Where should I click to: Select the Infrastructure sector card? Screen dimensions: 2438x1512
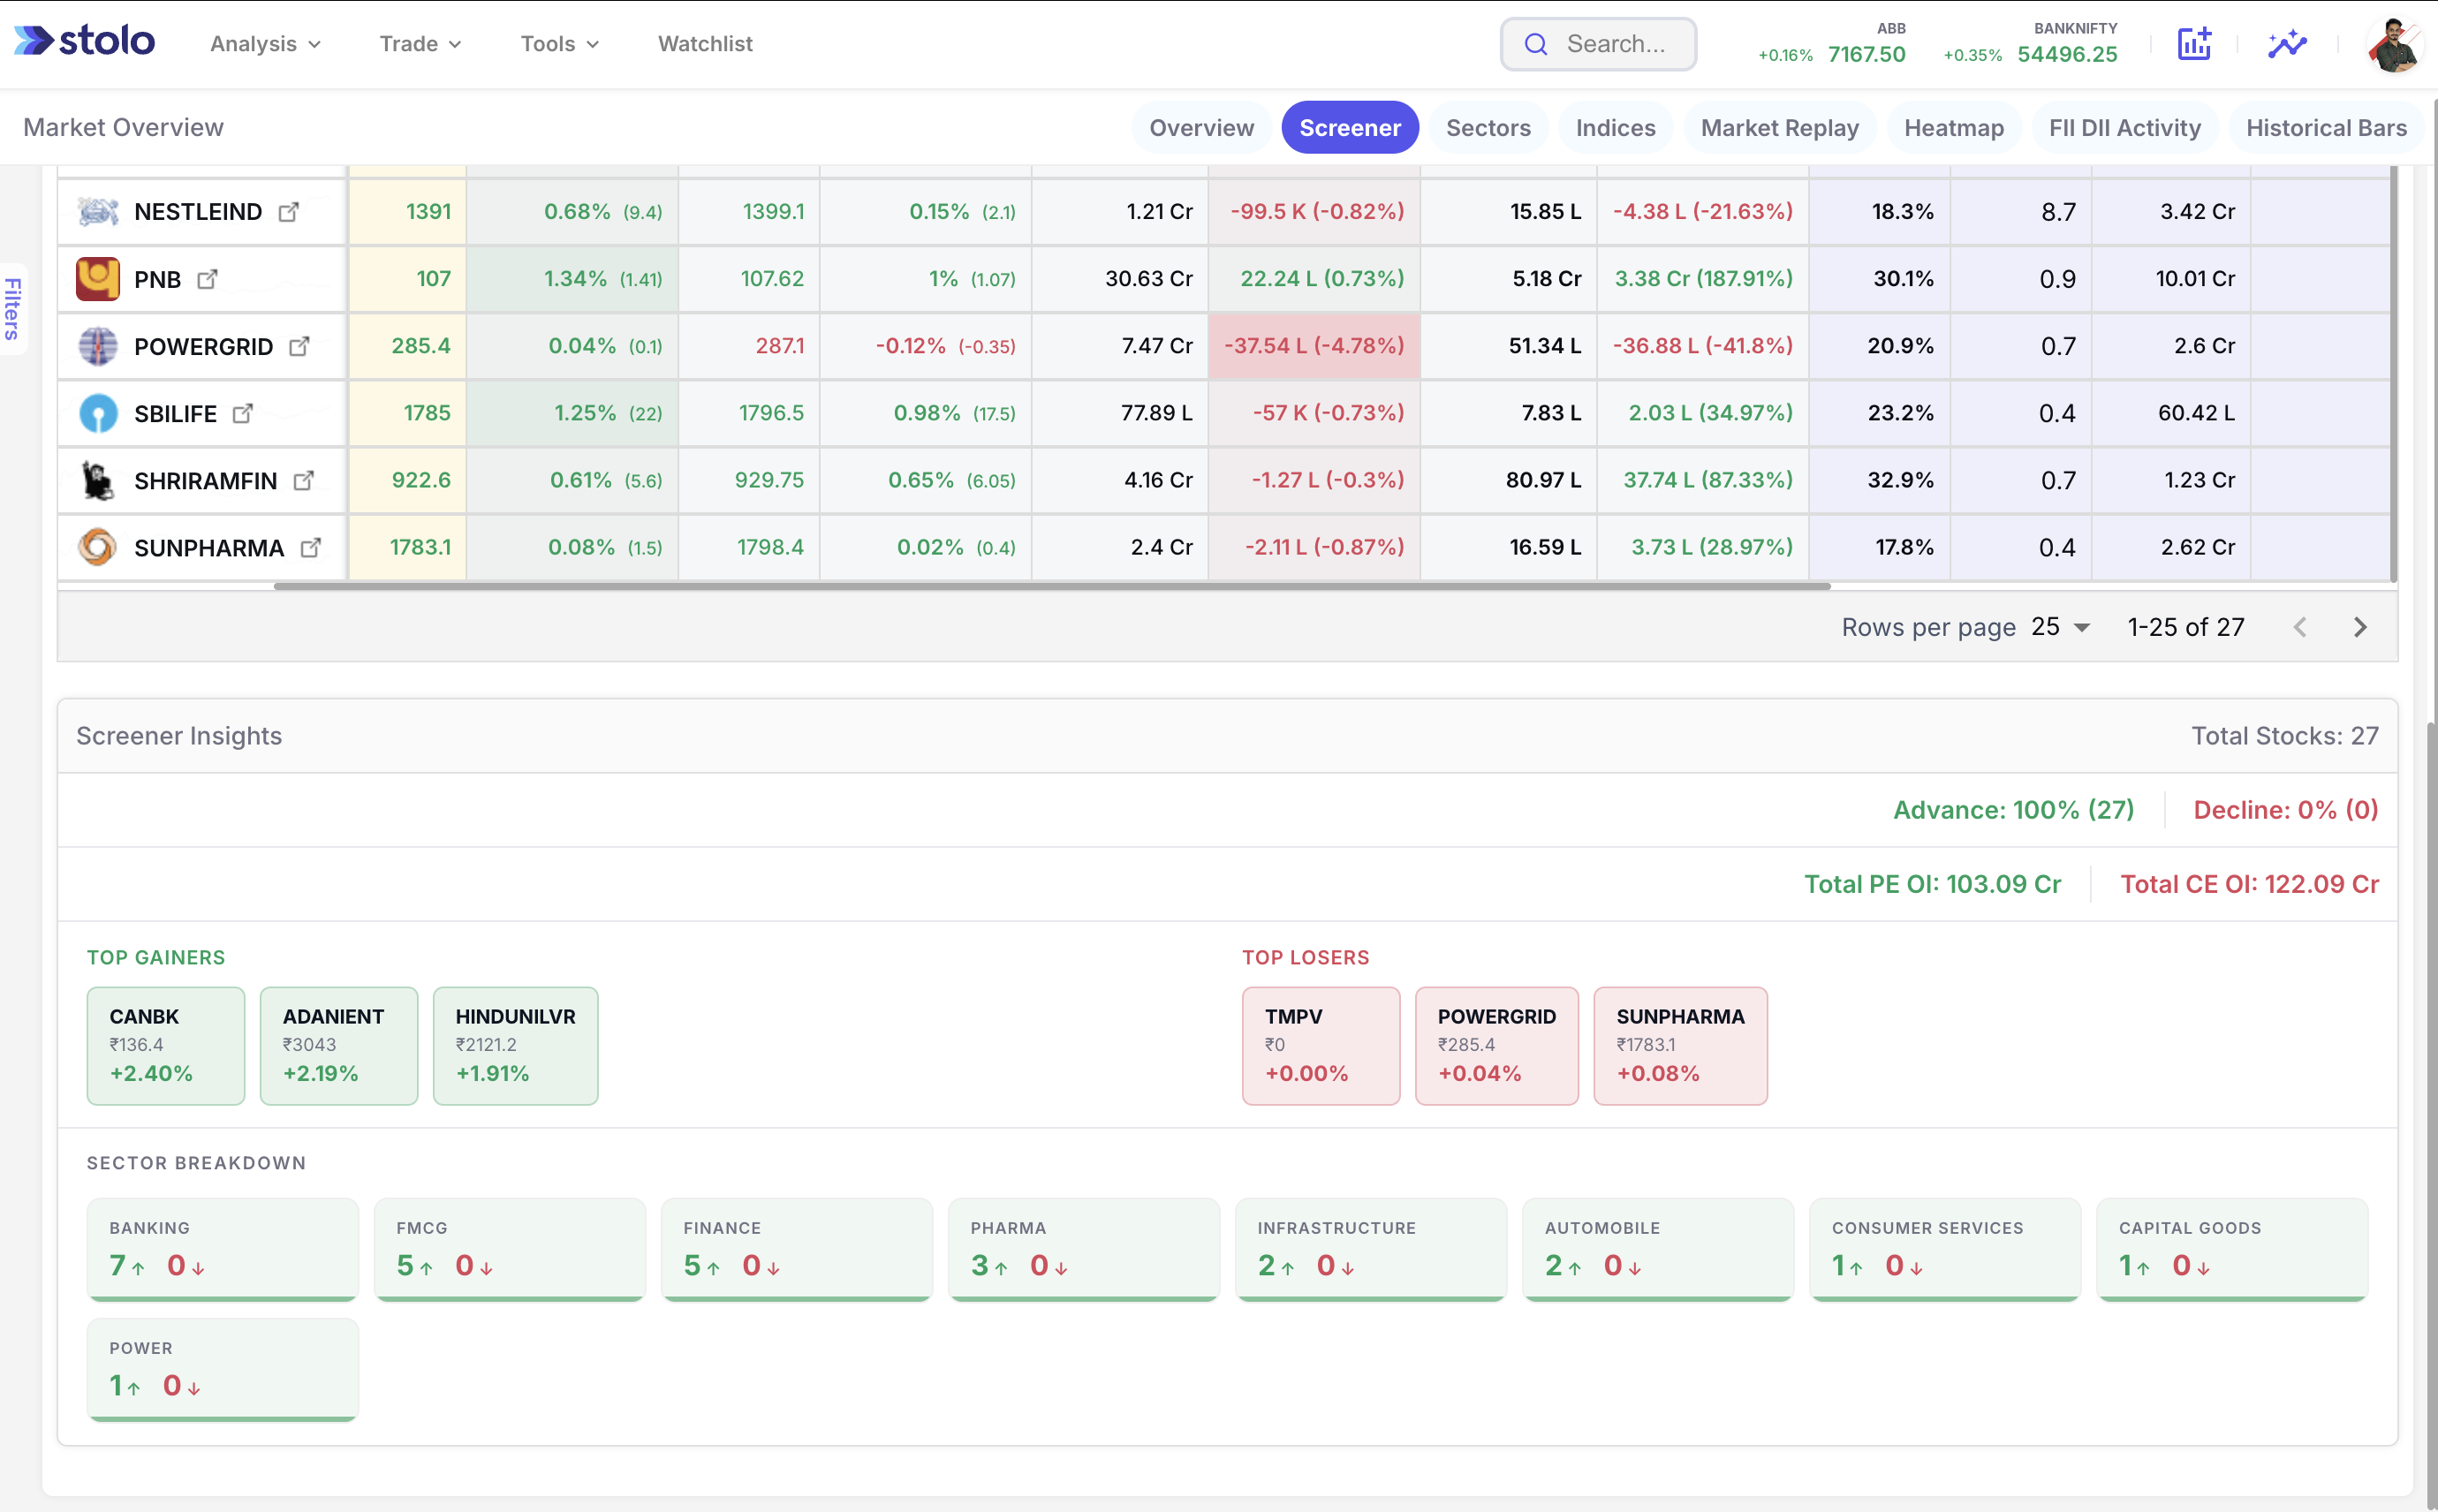point(1371,1250)
